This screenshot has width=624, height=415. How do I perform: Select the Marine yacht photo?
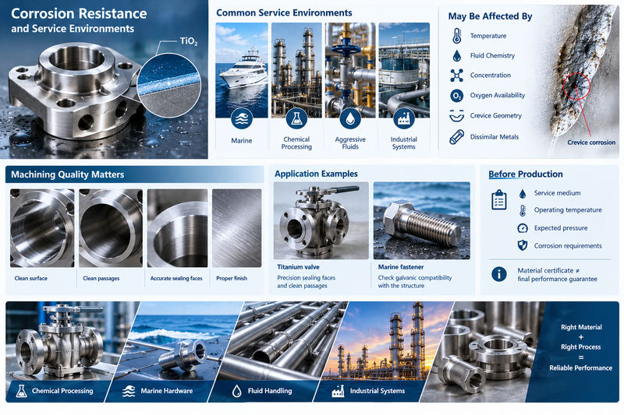pos(242,70)
